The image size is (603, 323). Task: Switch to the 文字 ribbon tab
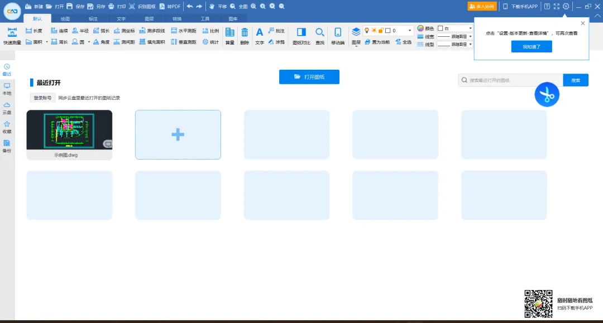click(121, 19)
